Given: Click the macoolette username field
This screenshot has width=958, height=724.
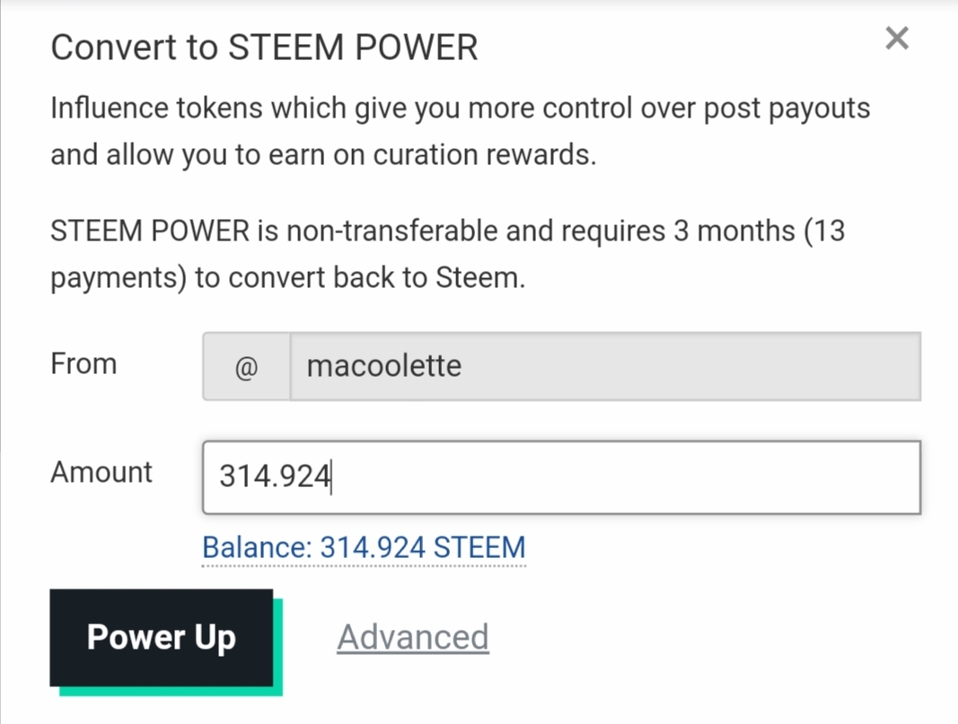Looking at the screenshot, I should pyautogui.click(x=604, y=367).
